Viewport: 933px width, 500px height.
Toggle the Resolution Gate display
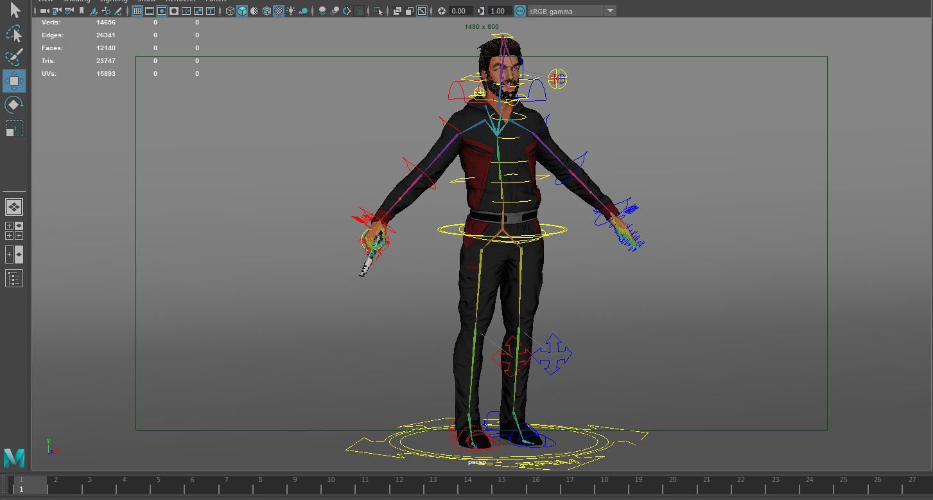pos(162,11)
